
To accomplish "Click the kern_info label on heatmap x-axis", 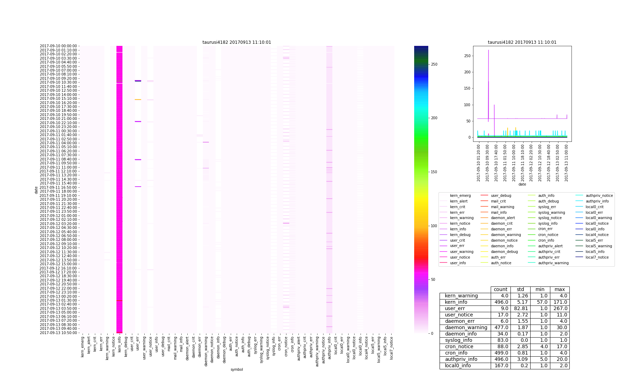I will coord(119,347).
